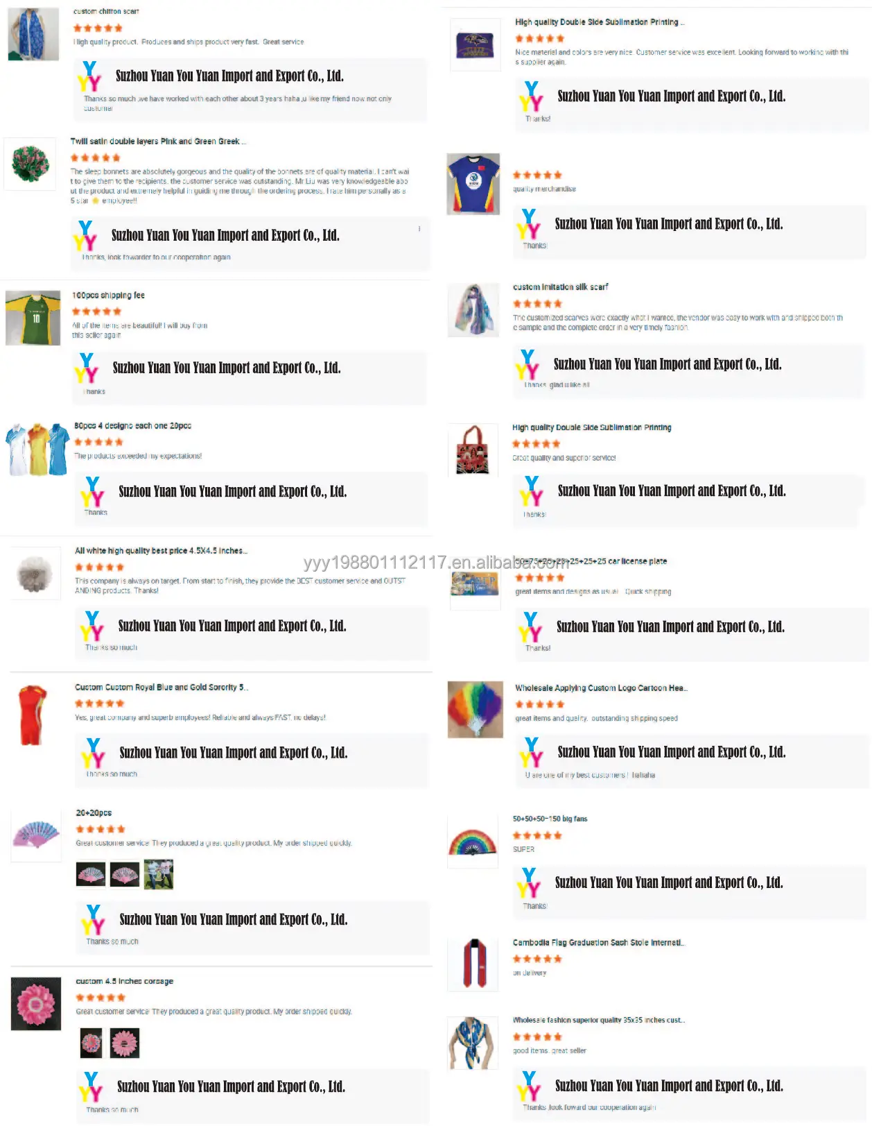Click the red graduation sash stole image
Screen dimensions: 872x1126
point(473,964)
